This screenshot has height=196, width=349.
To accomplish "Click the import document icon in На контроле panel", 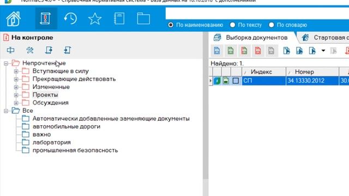I will [x=67, y=50].
